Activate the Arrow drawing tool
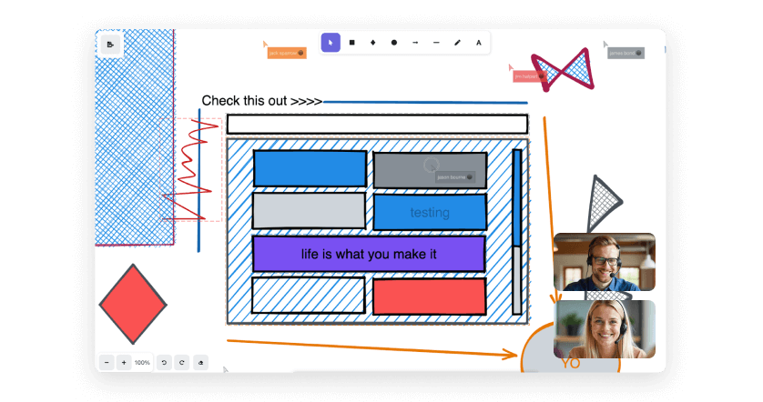 tap(415, 43)
